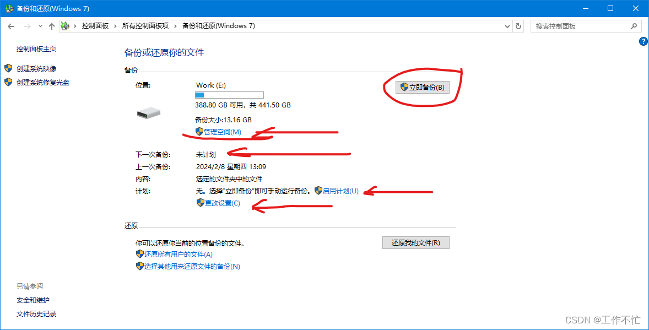
Task: Expand the address bar history dropdown
Action: click(507, 26)
